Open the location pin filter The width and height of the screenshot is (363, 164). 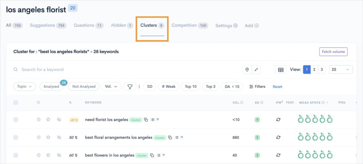pos(247,69)
